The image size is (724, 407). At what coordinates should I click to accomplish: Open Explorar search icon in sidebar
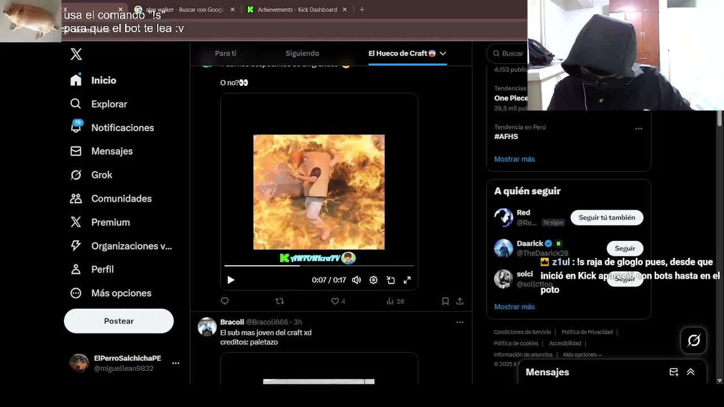[76, 104]
